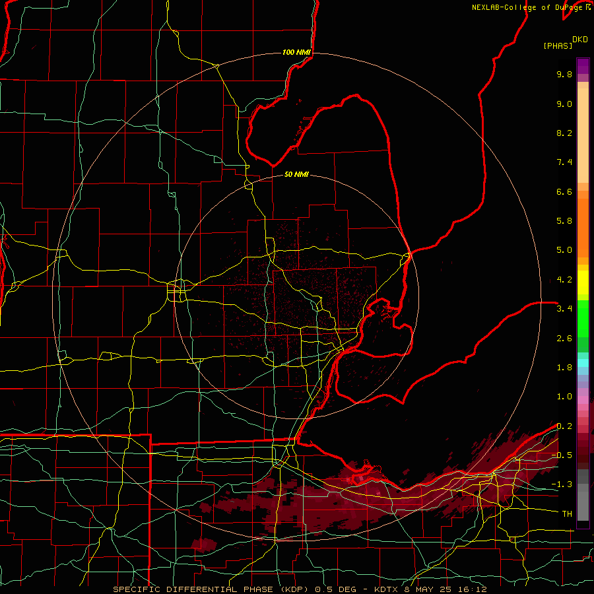Click the 4.2 legend value

tap(564, 280)
